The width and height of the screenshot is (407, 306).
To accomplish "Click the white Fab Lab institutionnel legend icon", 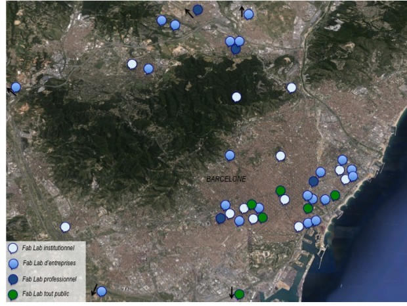I will pos(13,248).
